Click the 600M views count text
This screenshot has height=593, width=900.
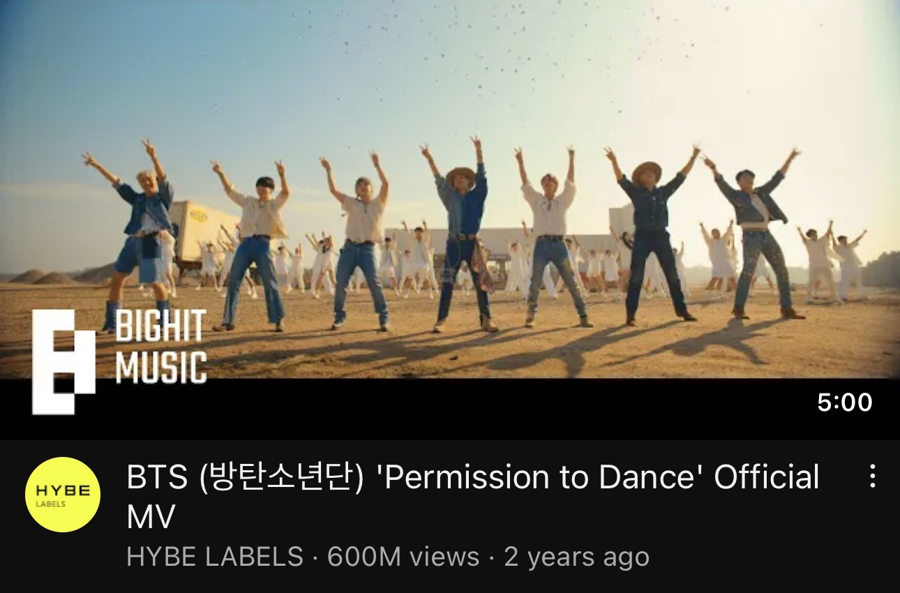[x=403, y=557]
